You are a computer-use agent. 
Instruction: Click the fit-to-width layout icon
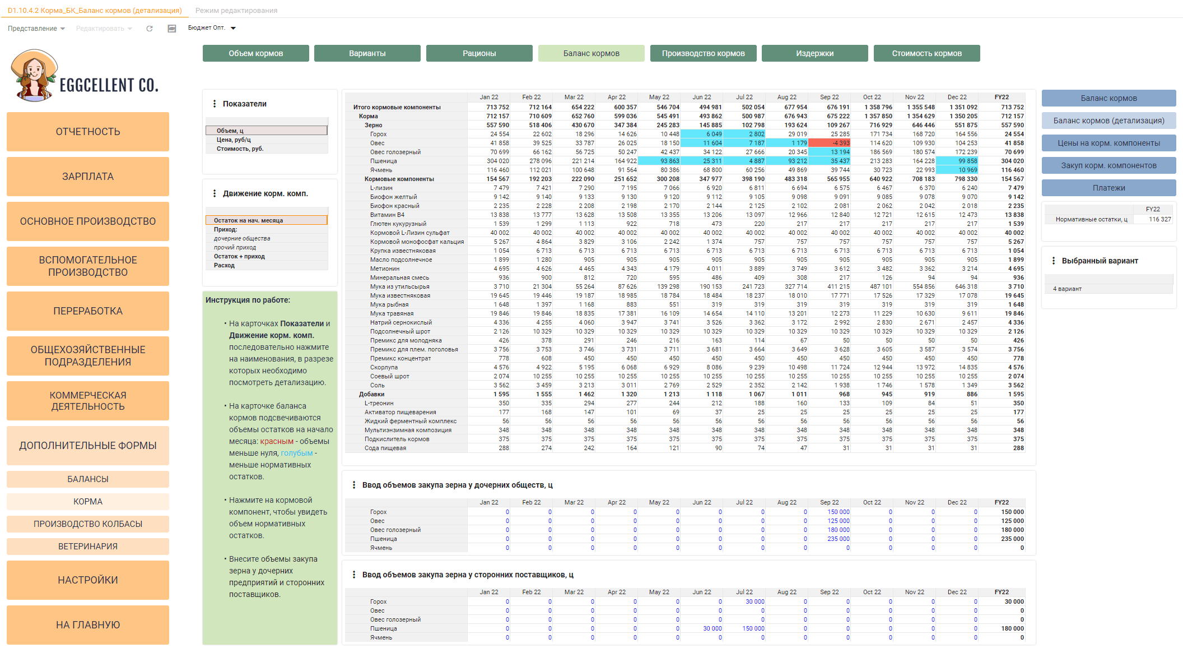click(172, 29)
